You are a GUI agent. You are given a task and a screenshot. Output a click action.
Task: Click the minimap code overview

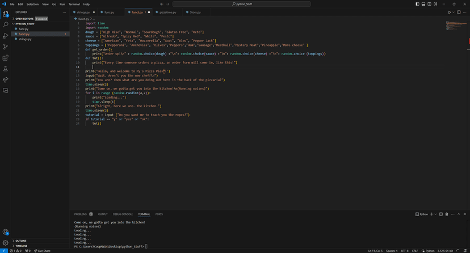pyautogui.click(x=456, y=26)
